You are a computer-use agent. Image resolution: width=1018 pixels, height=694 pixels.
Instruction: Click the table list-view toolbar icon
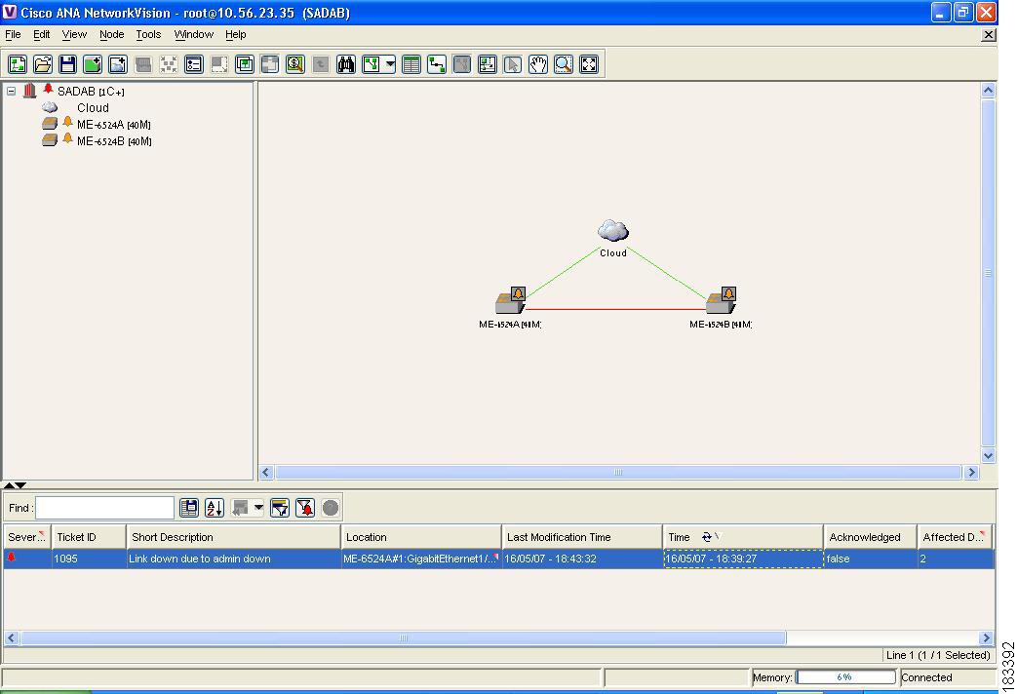click(411, 64)
